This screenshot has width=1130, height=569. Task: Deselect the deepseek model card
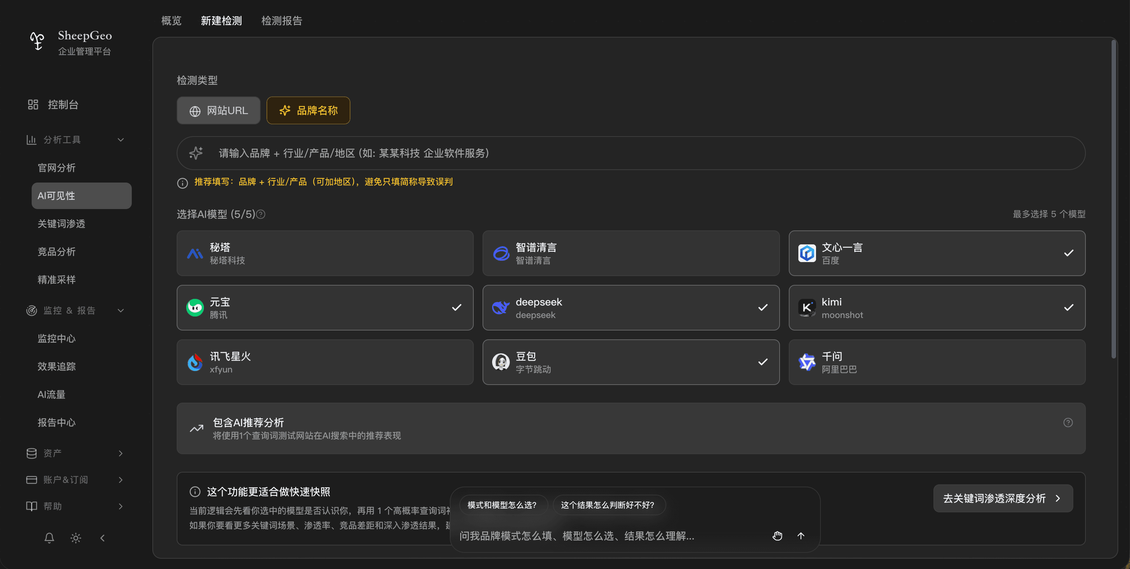[x=631, y=308]
